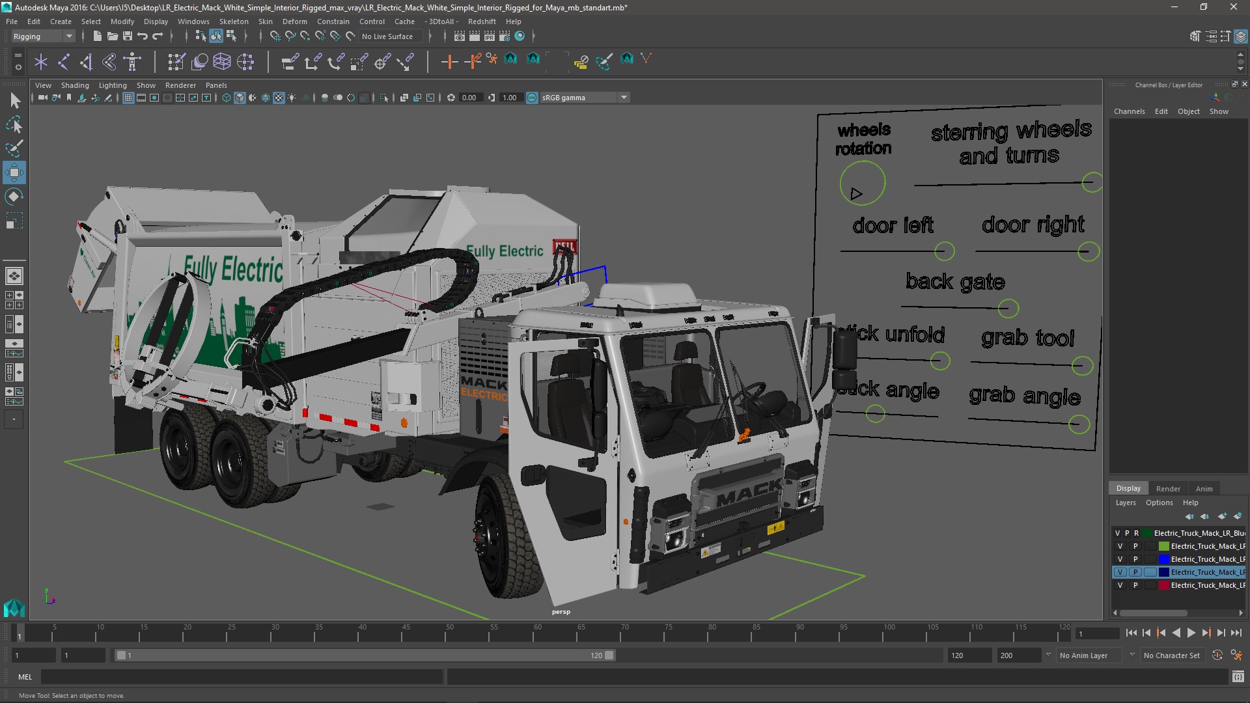Toggle visibility V of green layer
Image resolution: width=1250 pixels, height=703 pixels.
coord(1120,546)
